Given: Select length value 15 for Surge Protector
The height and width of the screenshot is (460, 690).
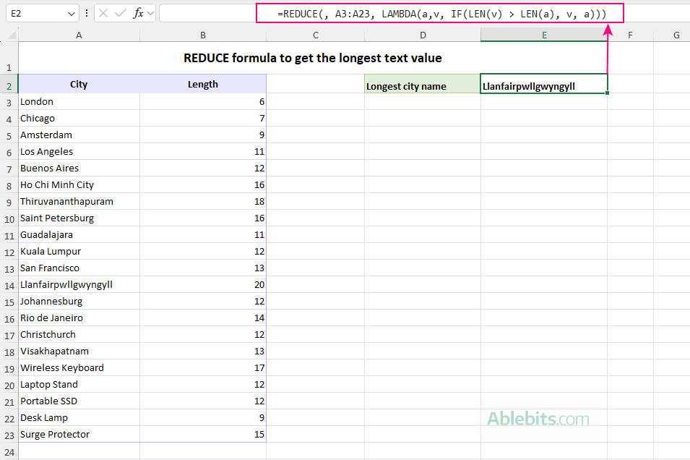Looking at the screenshot, I should 203,435.
